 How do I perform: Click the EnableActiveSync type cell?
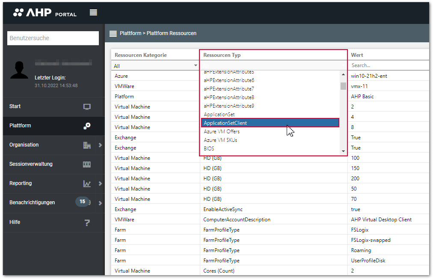[x=274, y=209]
